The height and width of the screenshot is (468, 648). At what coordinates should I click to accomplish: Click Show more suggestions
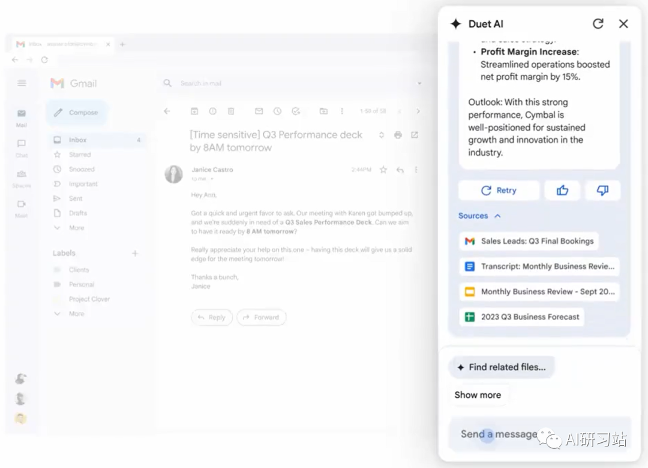click(x=478, y=395)
